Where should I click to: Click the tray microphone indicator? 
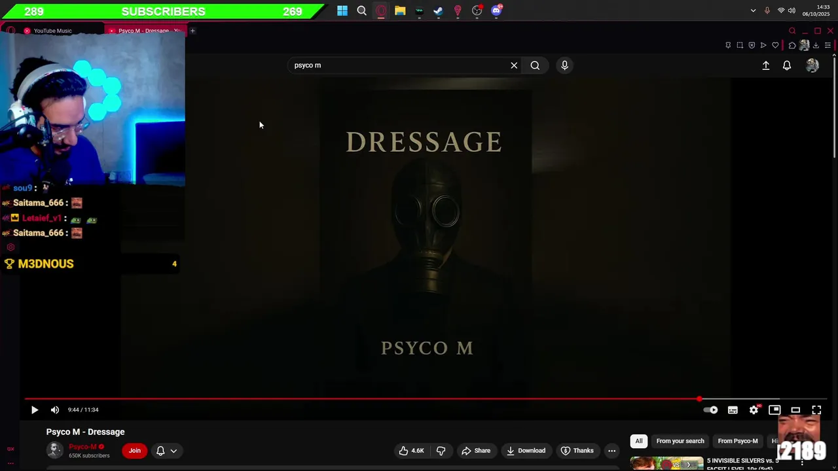point(767,10)
